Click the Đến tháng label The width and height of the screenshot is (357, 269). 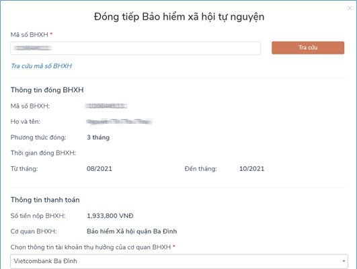pyautogui.click(x=201, y=169)
